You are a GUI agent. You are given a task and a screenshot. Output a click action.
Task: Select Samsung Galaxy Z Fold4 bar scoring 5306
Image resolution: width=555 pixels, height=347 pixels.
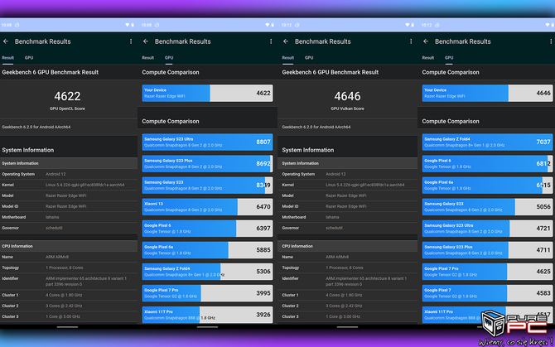pos(207,272)
